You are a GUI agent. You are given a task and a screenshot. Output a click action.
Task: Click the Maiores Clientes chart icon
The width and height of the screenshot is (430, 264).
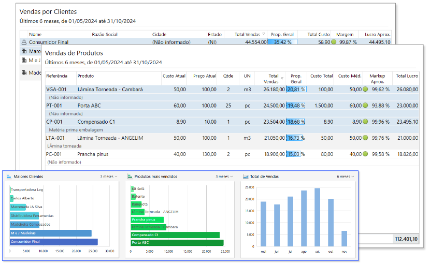click(x=9, y=177)
